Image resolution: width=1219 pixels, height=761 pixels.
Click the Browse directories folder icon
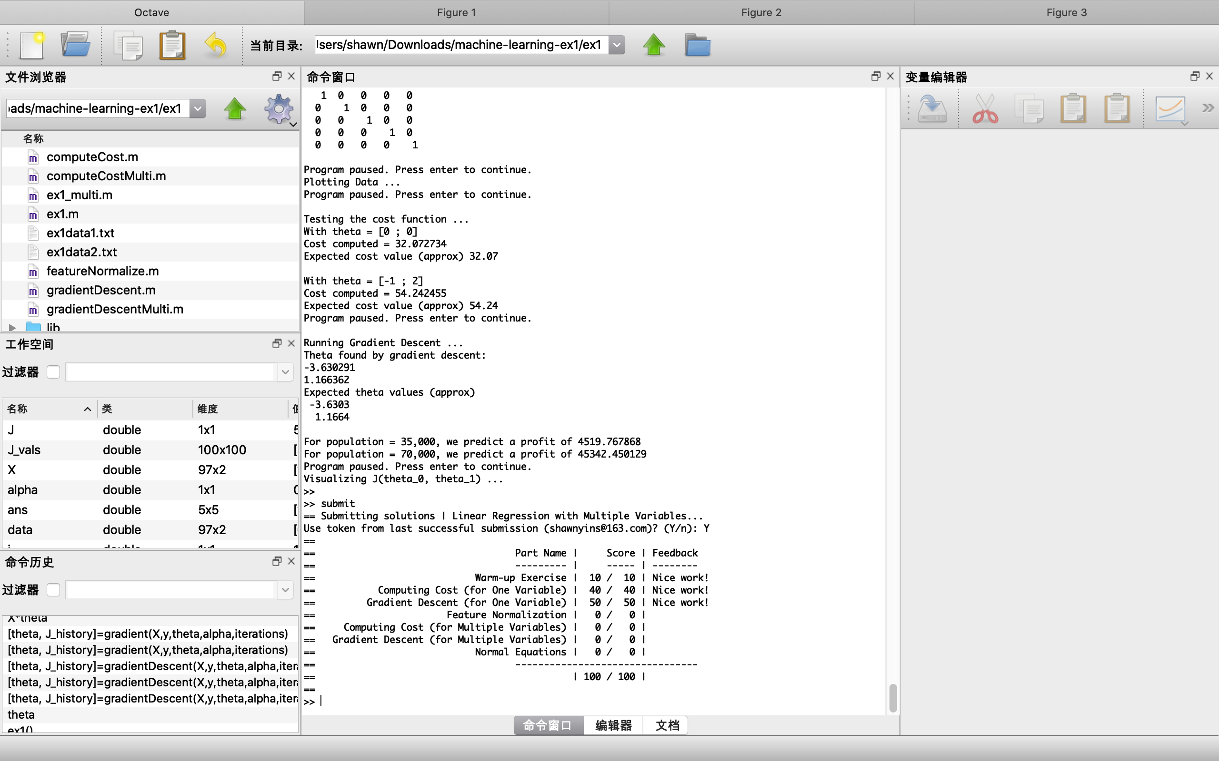click(697, 45)
